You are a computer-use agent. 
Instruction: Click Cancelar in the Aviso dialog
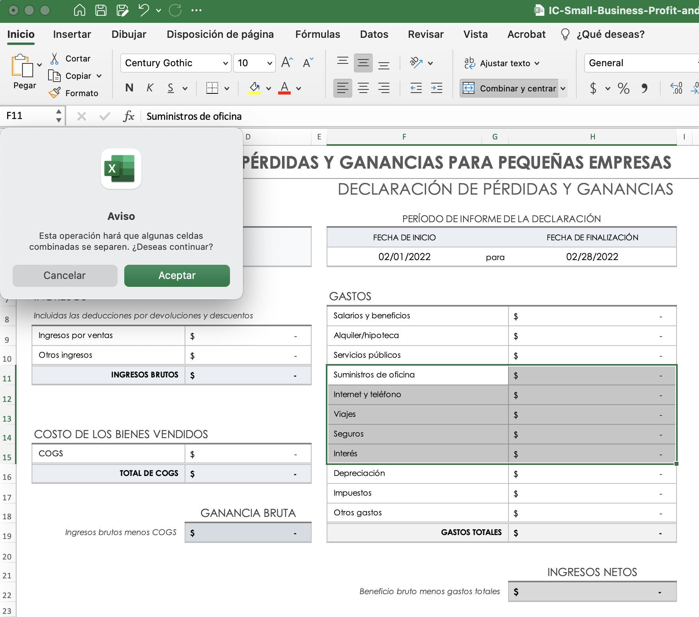tap(65, 275)
